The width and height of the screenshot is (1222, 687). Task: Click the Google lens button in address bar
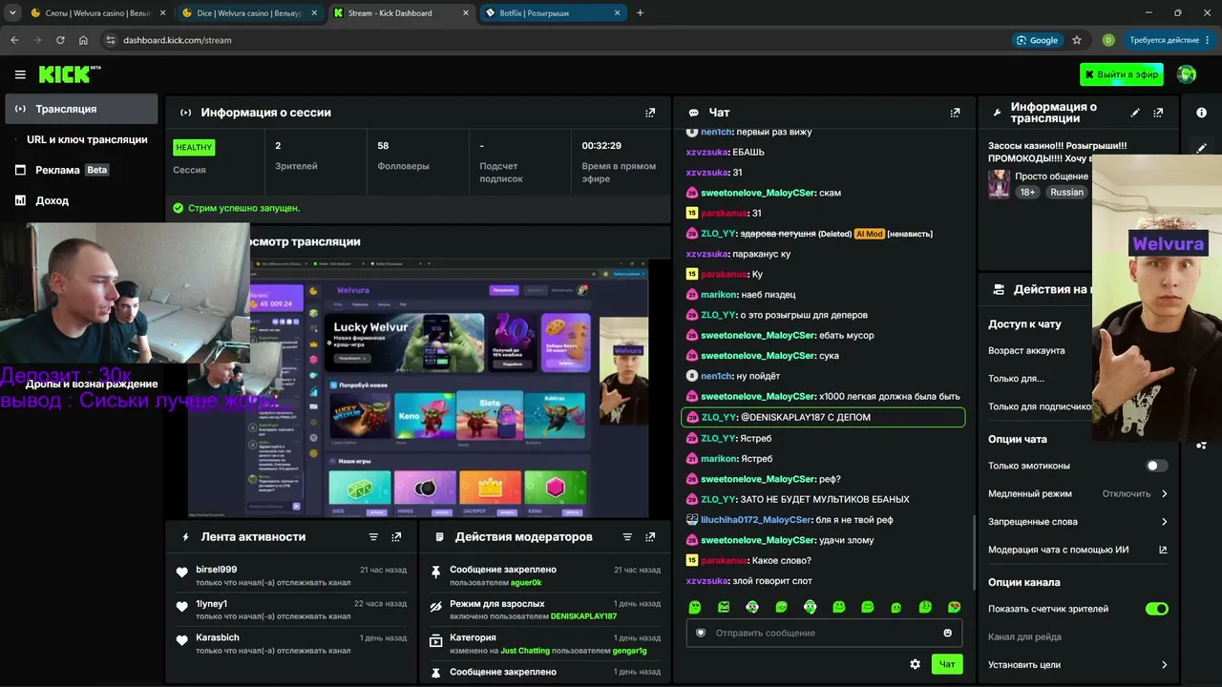[x=1037, y=40]
